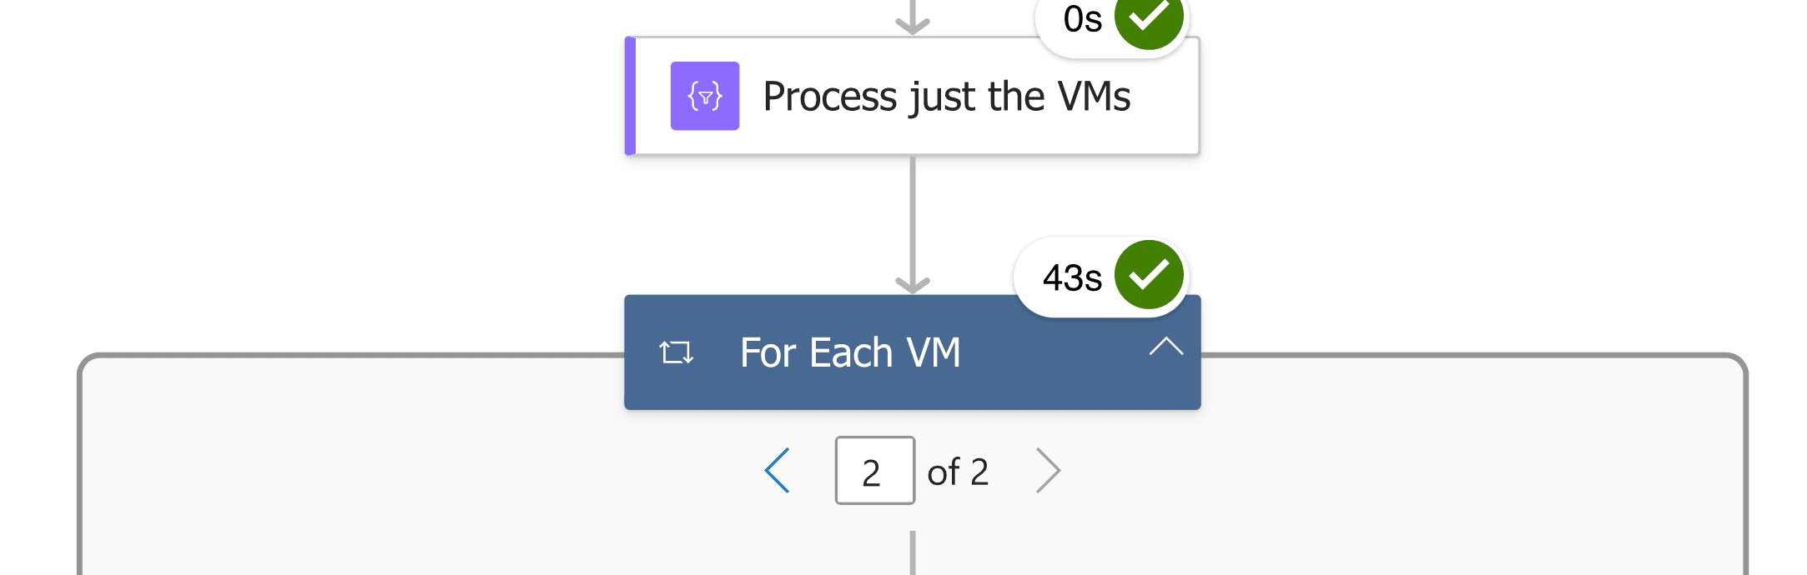Viewport: 1807px width, 575px height.
Task: Click purple accent bar on Process card
Action: [631, 96]
